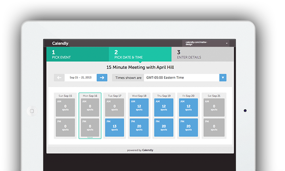285x171 pixels.
Task: Pick Fri Sep 20 PM 20 spots
Action: point(189,127)
